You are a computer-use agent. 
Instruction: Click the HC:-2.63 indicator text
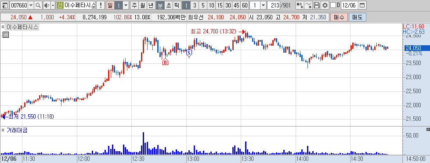pos(414,32)
